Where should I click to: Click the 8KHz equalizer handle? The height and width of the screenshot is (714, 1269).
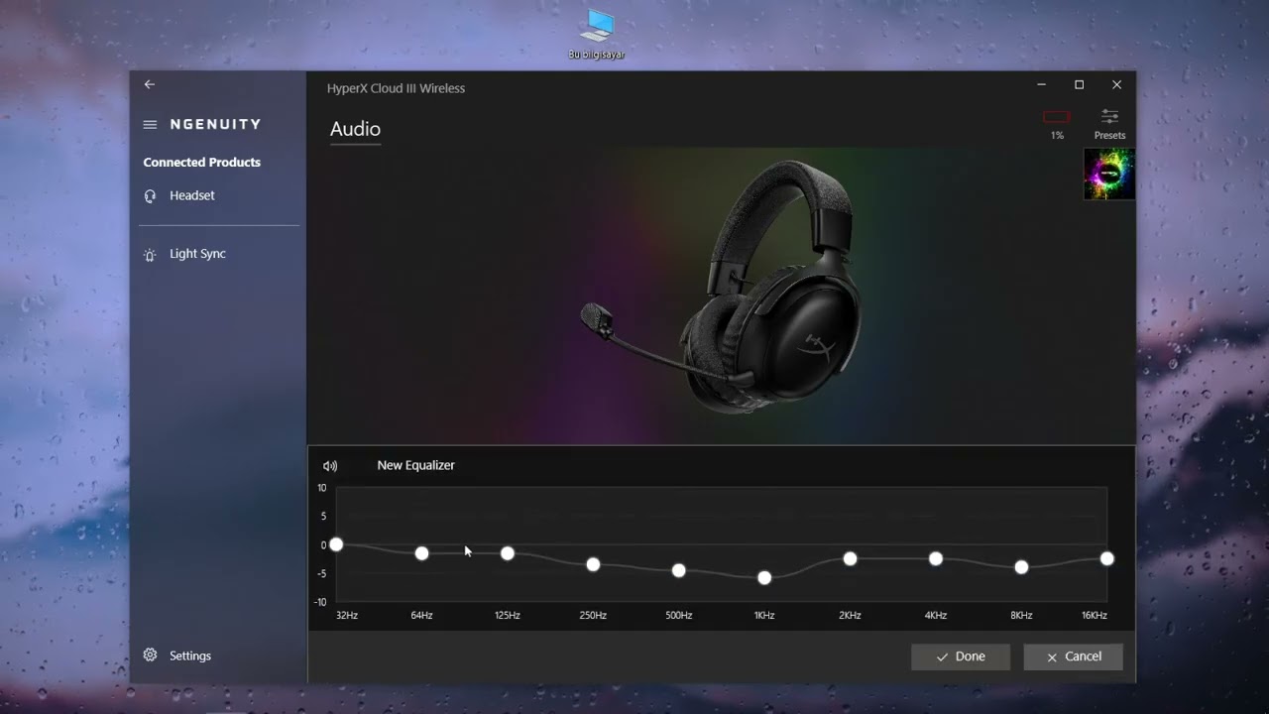(1021, 567)
